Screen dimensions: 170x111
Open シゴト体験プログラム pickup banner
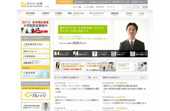[101, 67]
